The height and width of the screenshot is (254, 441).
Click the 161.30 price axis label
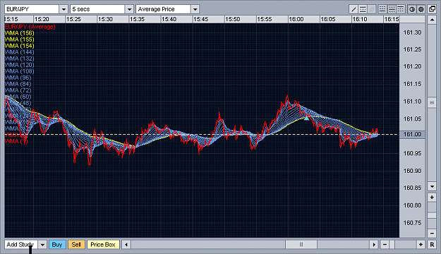click(x=412, y=32)
